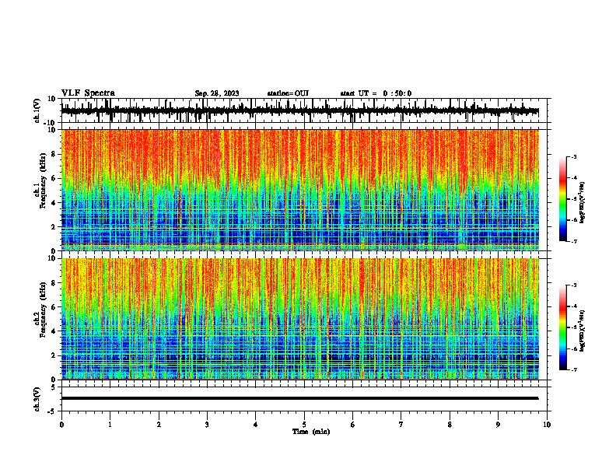Click the "-3" label on ch.1 color scale
The width and height of the screenshot is (616, 476).
tap(574, 157)
